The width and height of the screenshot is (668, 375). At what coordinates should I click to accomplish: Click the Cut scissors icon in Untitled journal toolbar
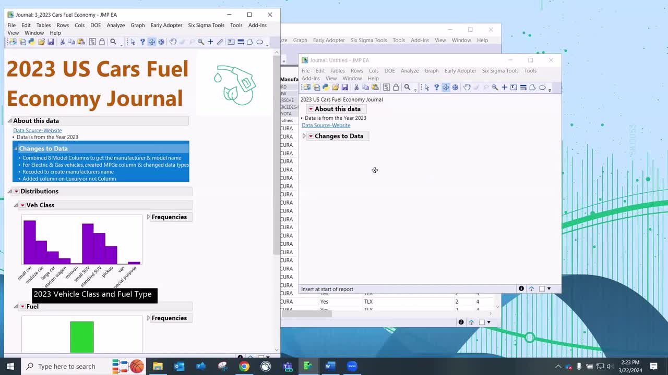point(356,87)
